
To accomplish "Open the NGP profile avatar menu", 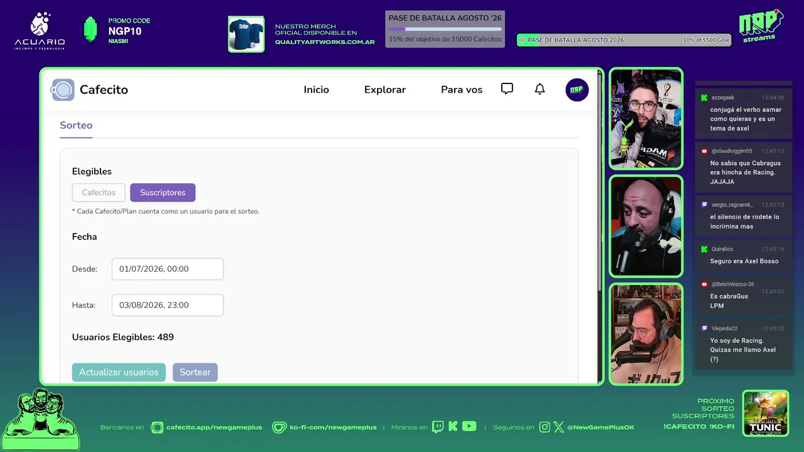I will pos(577,90).
